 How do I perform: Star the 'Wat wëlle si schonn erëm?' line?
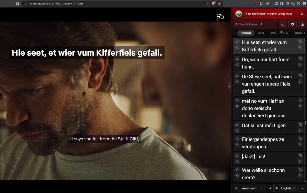[x=237, y=170]
